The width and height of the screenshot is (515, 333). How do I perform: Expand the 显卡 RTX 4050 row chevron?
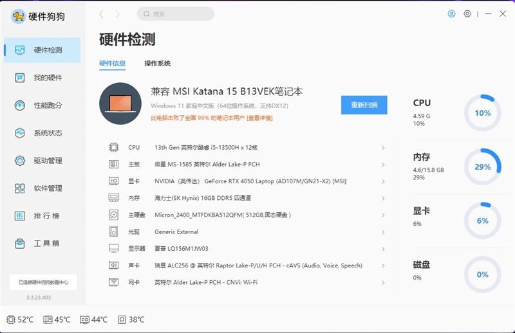(x=383, y=181)
